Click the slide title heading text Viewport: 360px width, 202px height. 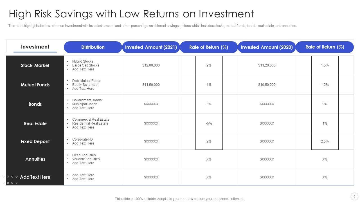131,14
